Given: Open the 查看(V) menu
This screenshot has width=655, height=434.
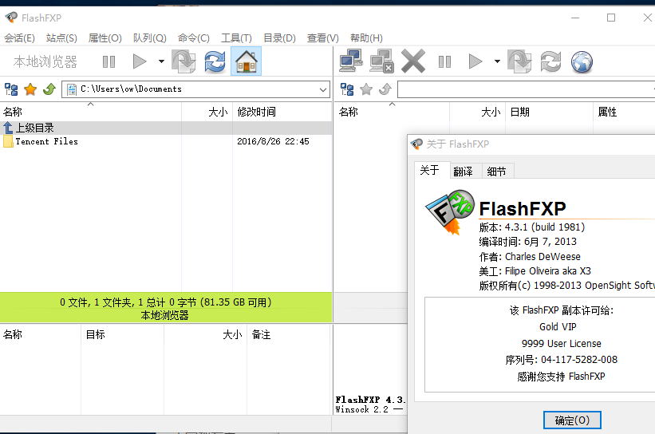Looking at the screenshot, I should 322,38.
